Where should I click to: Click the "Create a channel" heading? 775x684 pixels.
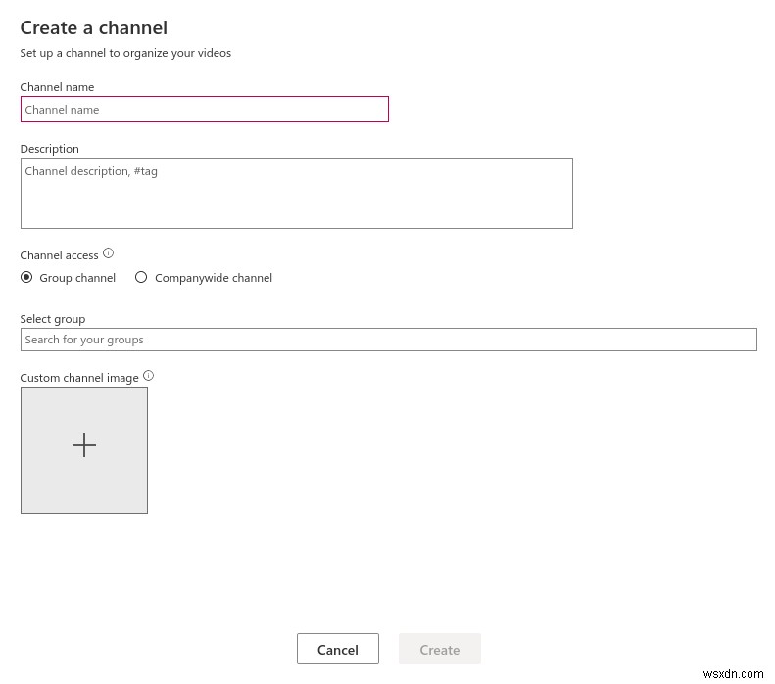[94, 27]
